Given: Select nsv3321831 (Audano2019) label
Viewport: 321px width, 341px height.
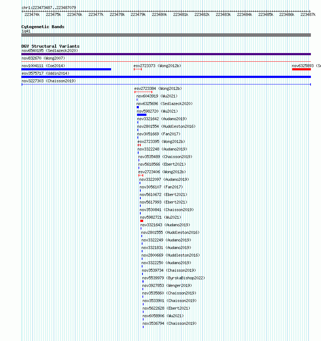Looking at the screenshot, I should (x=166, y=248).
